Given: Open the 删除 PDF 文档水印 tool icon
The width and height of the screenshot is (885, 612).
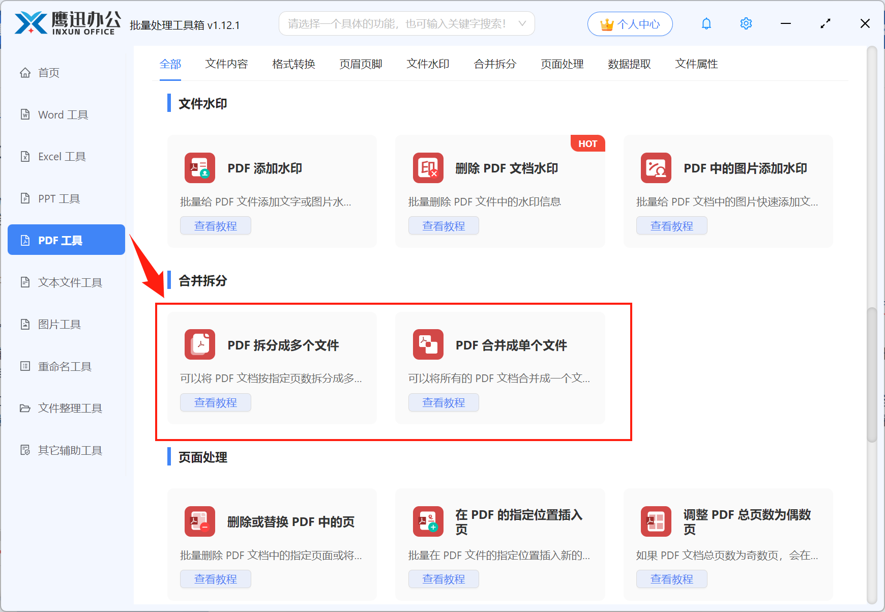Looking at the screenshot, I should tap(428, 168).
